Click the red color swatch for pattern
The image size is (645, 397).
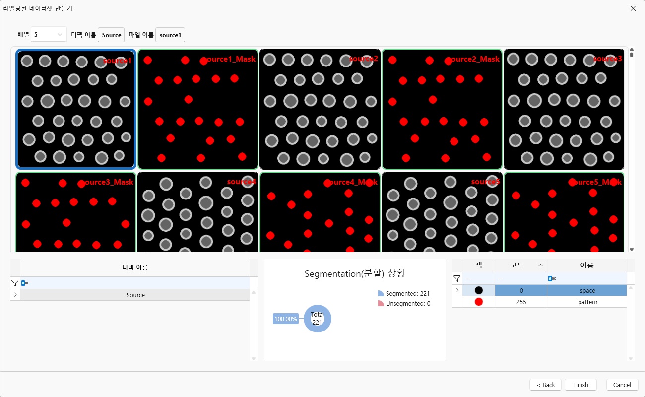pos(478,302)
